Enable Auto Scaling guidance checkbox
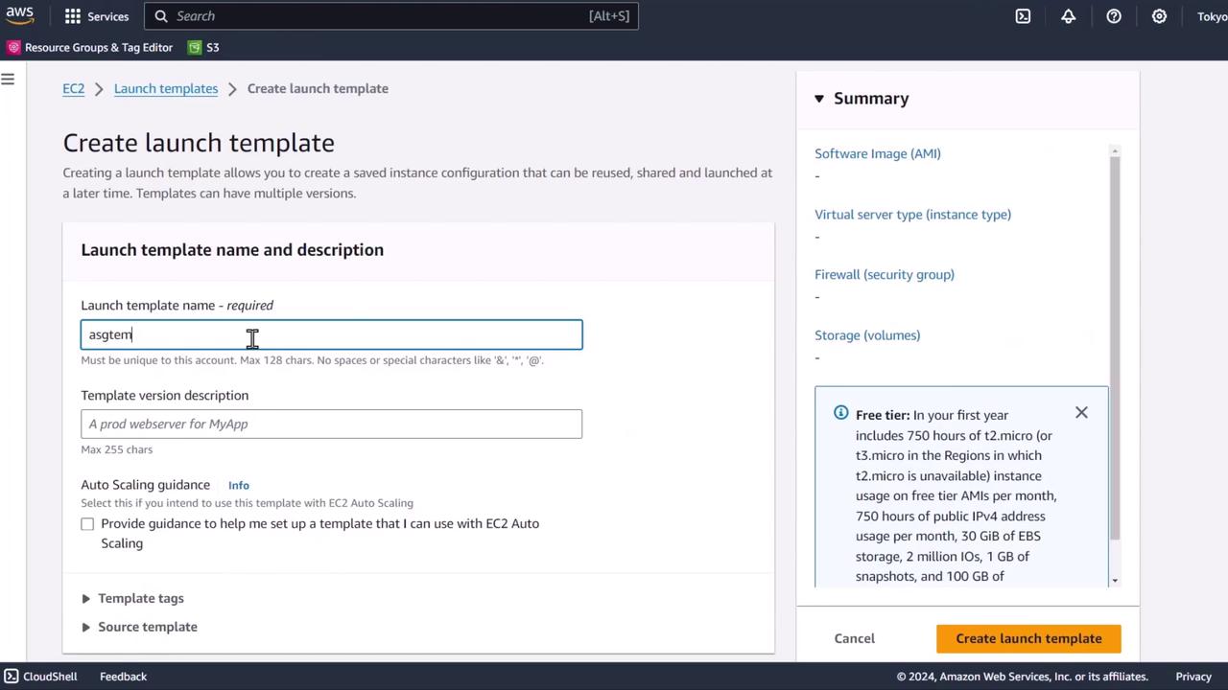1228x690 pixels. 87,524
